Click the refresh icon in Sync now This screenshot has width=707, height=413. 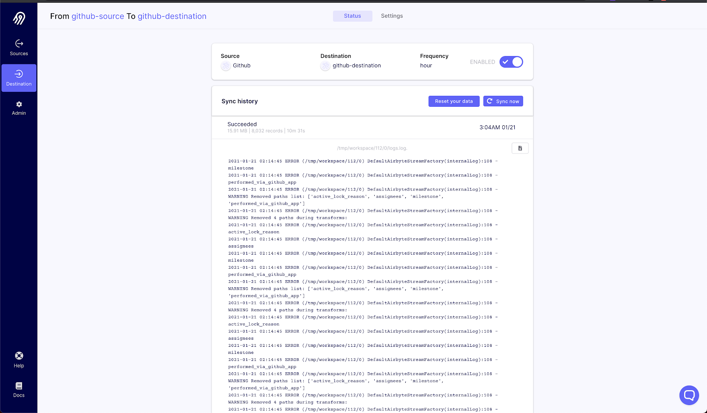(489, 101)
